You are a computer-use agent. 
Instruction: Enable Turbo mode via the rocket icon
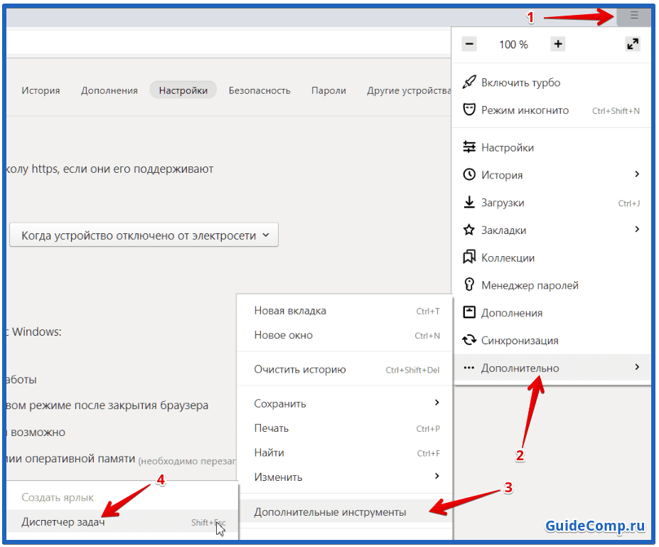point(469,83)
